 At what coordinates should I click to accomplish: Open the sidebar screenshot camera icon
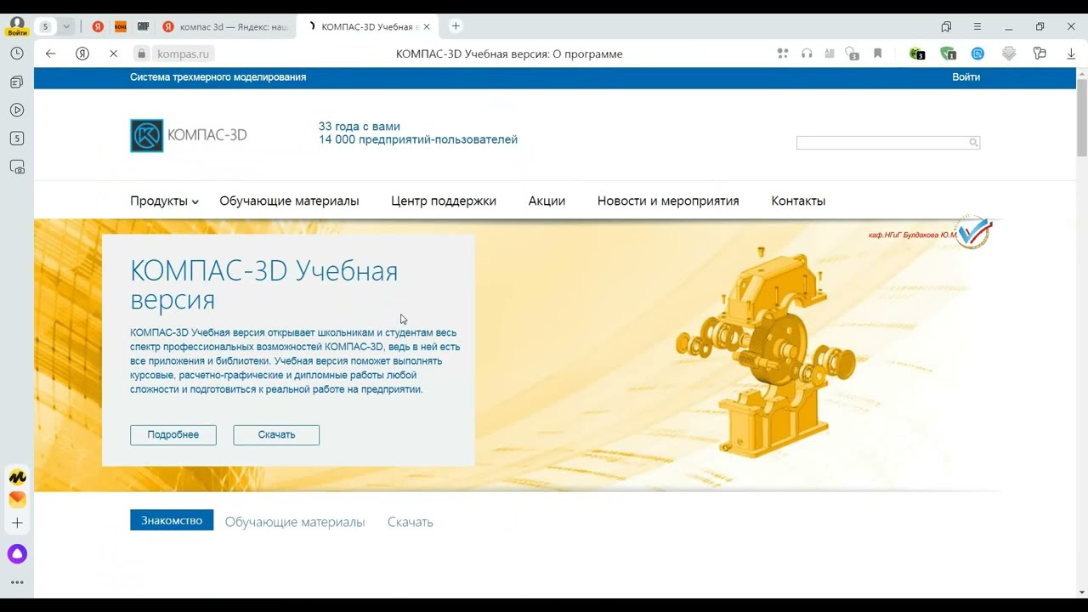(17, 167)
